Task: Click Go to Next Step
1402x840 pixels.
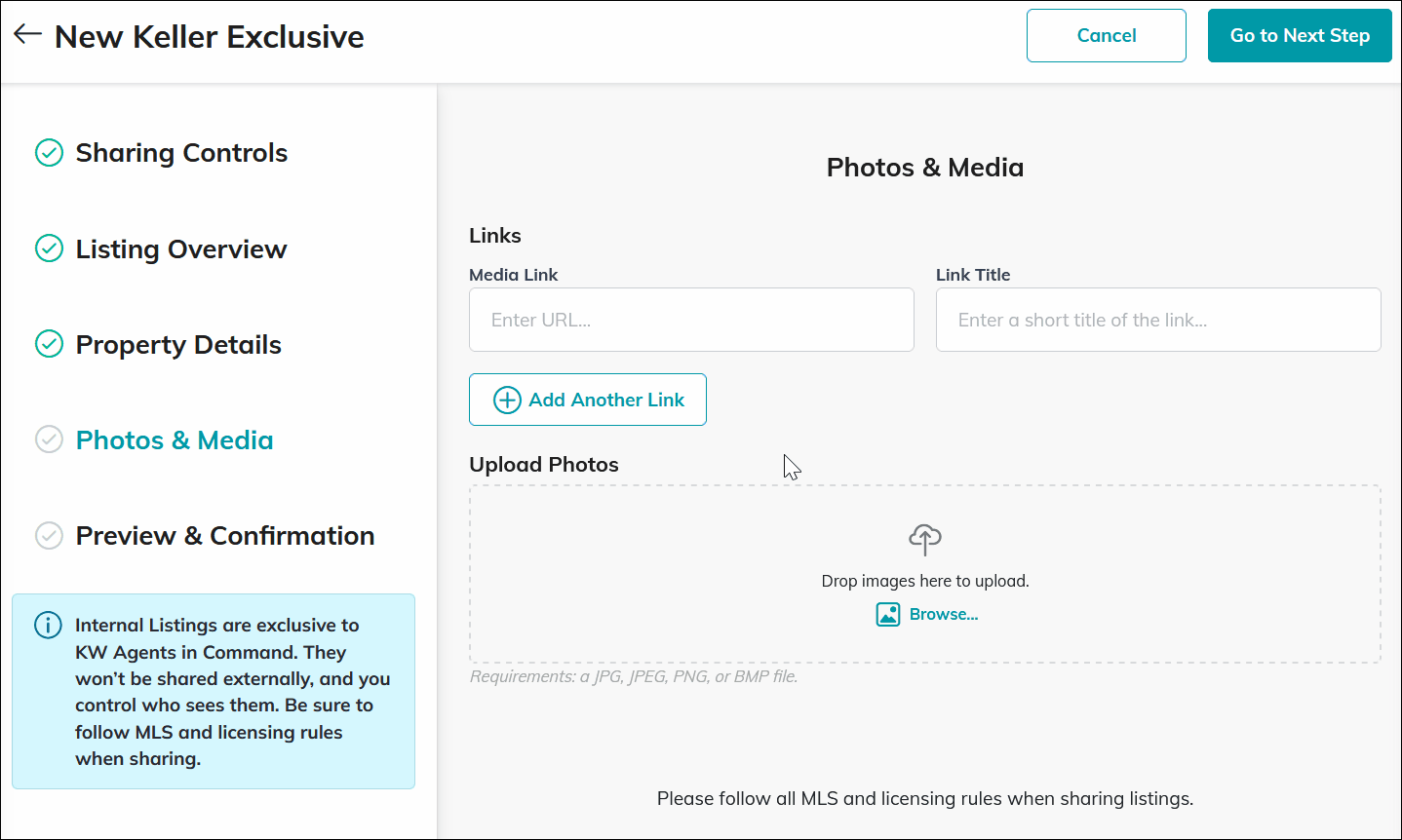Action: tap(1300, 35)
